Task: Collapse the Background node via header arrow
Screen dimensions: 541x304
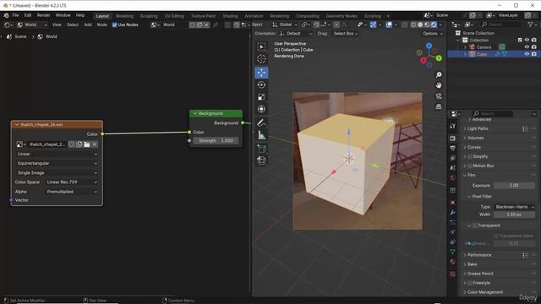Action: [x=195, y=113]
